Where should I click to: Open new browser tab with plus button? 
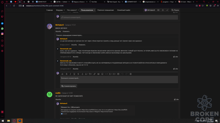(x=197, y=2)
